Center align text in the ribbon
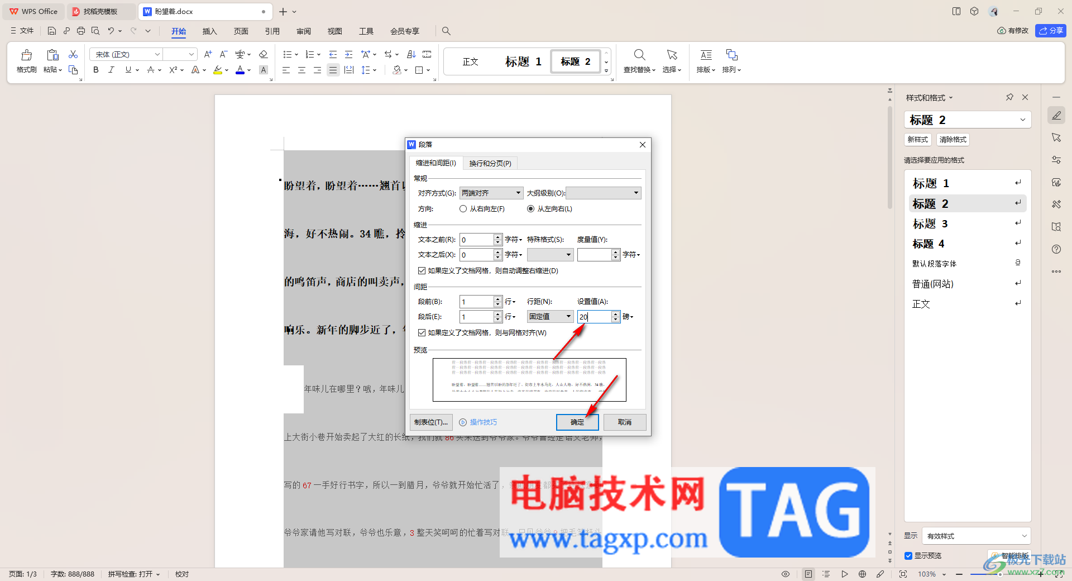 coord(301,70)
